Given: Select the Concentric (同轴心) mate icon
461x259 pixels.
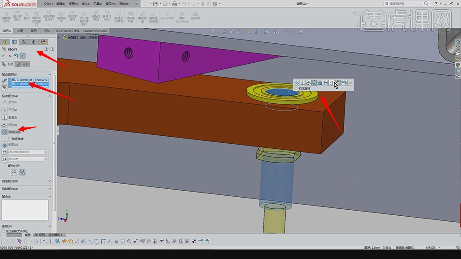Looking at the screenshot, I should pos(5,133).
